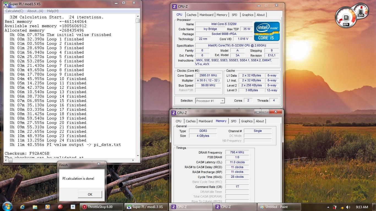Click OK in the Finish dialog

pyautogui.click(x=90, y=194)
